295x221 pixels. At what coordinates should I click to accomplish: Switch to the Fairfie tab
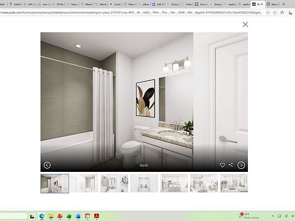[x=15, y=4]
